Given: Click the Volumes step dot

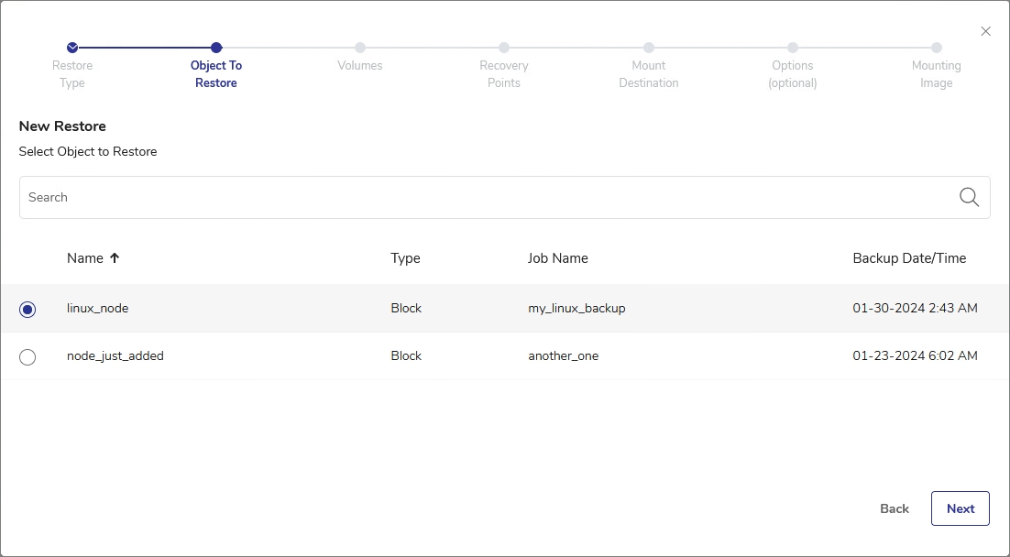Looking at the screenshot, I should point(360,48).
